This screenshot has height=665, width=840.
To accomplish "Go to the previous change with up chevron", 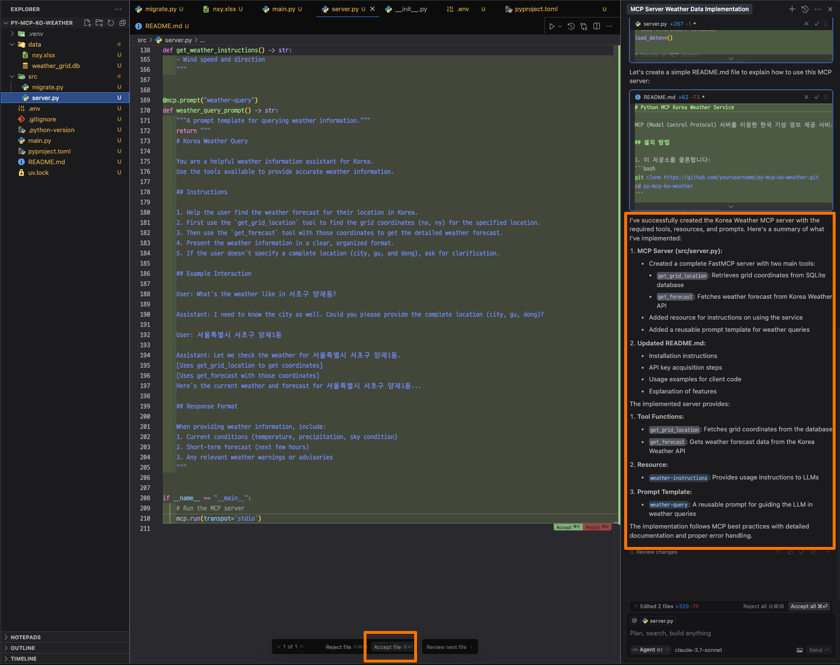I will tap(302, 647).
